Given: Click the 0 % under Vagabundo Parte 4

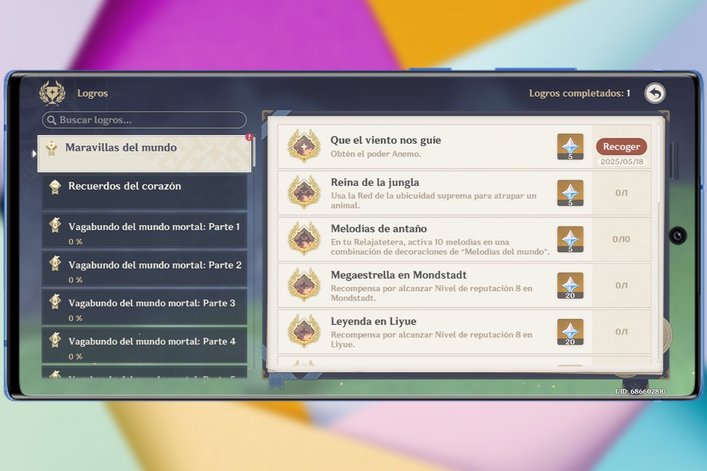Looking at the screenshot, I should click(75, 356).
